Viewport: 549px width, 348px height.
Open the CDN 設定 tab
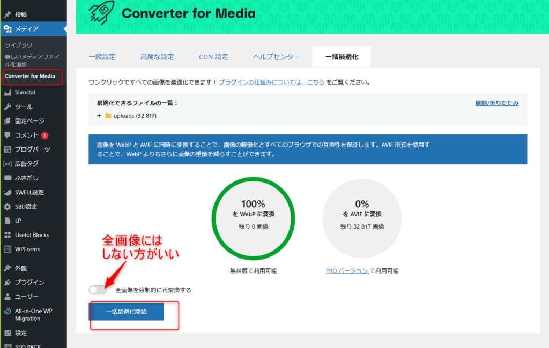pyautogui.click(x=213, y=57)
